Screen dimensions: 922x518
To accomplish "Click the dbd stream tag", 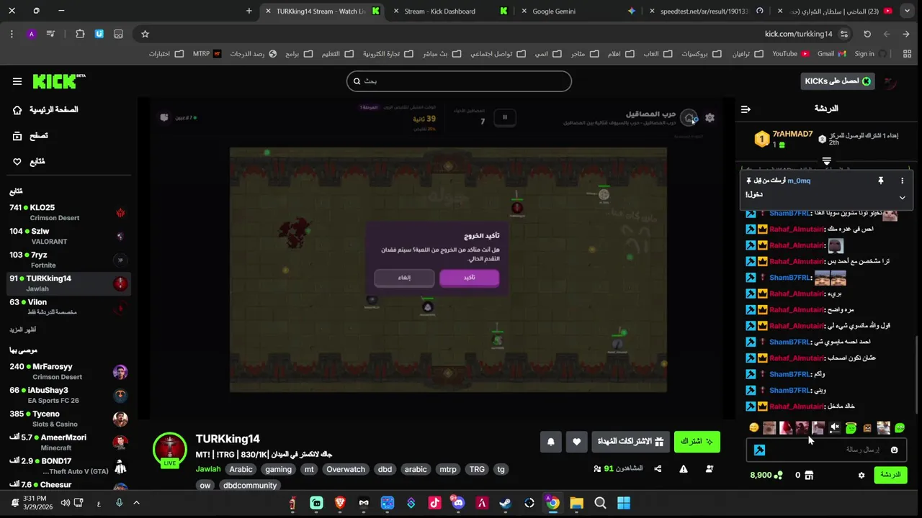I will [x=385, y=469].
